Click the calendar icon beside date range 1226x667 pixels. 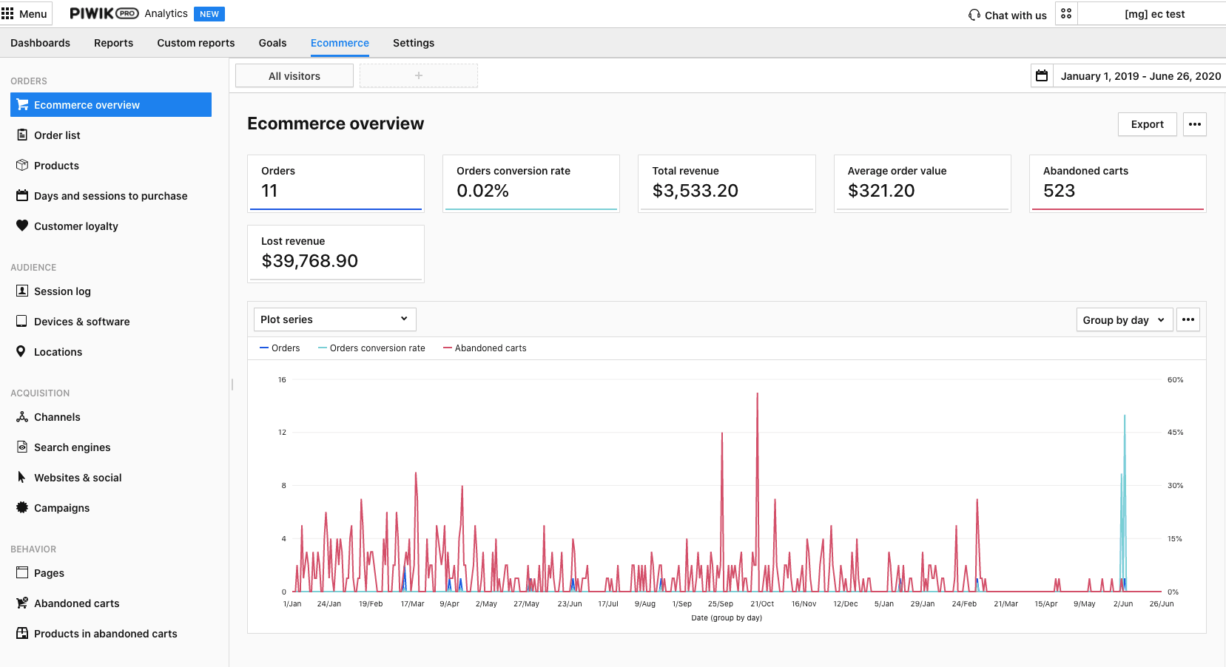tap(1042, 76)
